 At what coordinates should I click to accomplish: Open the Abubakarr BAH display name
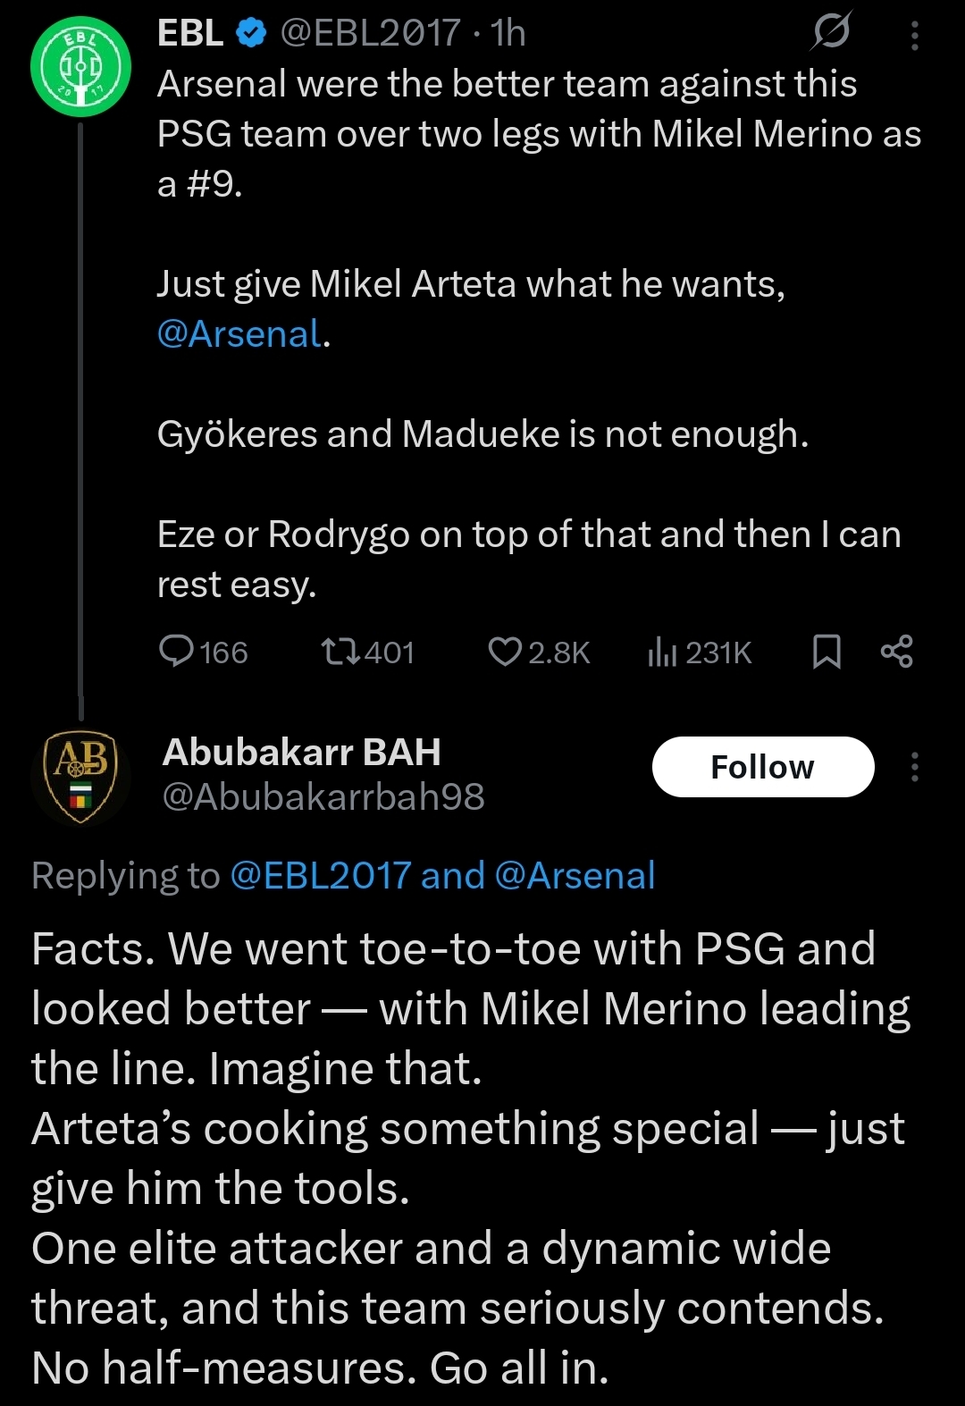point(302,752)
